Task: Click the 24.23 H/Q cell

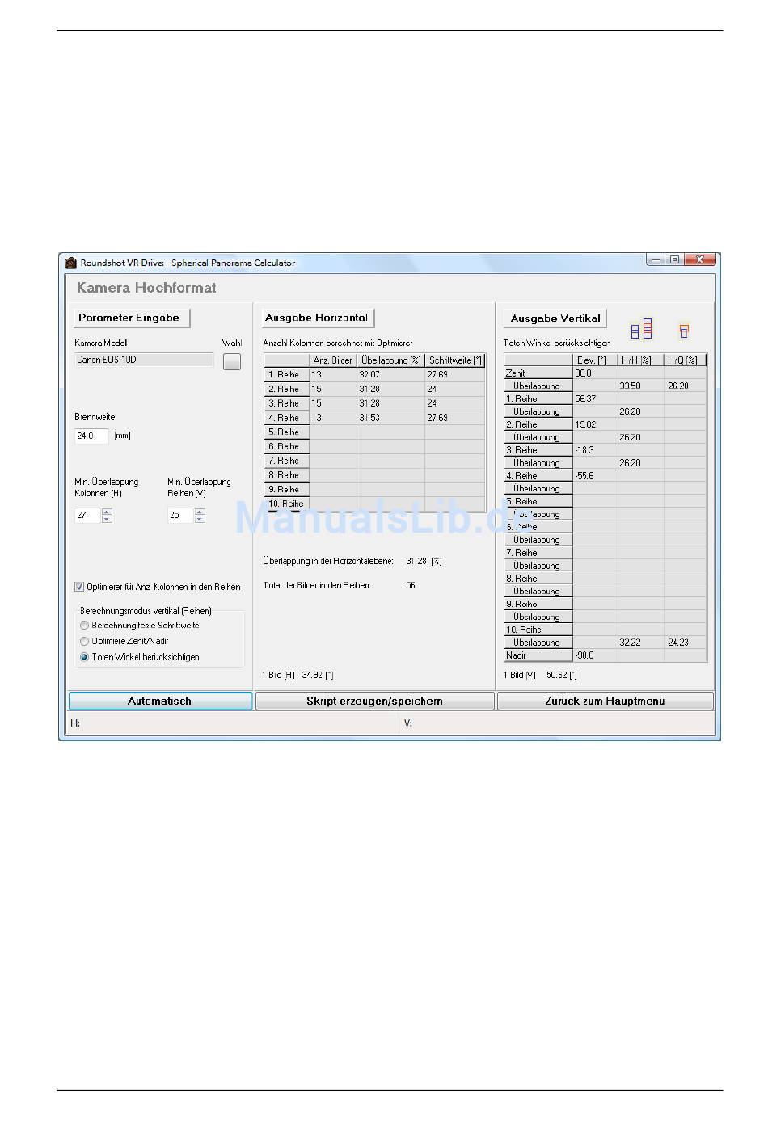Action: pyautogui.click(x=685, y=643)
